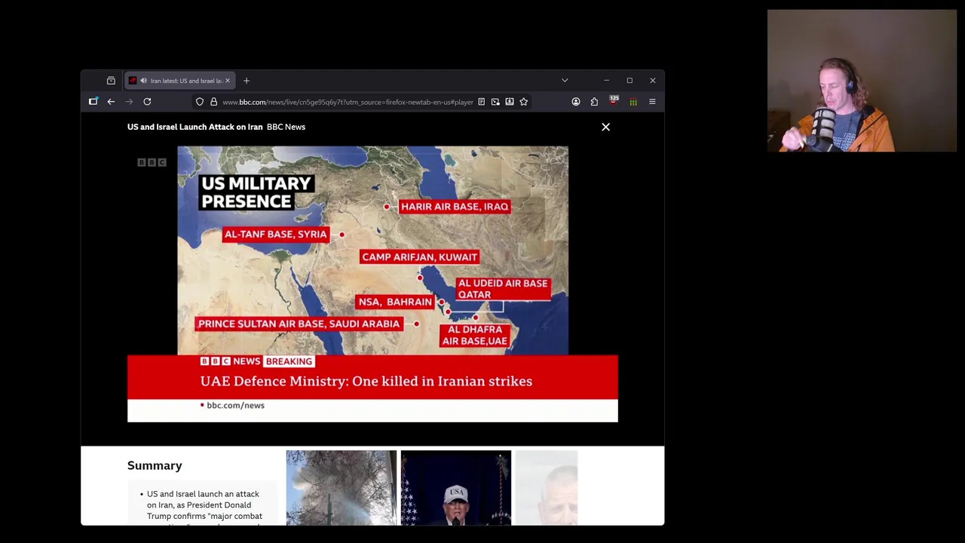965x543 pixels.
Task: Click 'bbc.com/news' text under the headline
Action: click(235, 406)
